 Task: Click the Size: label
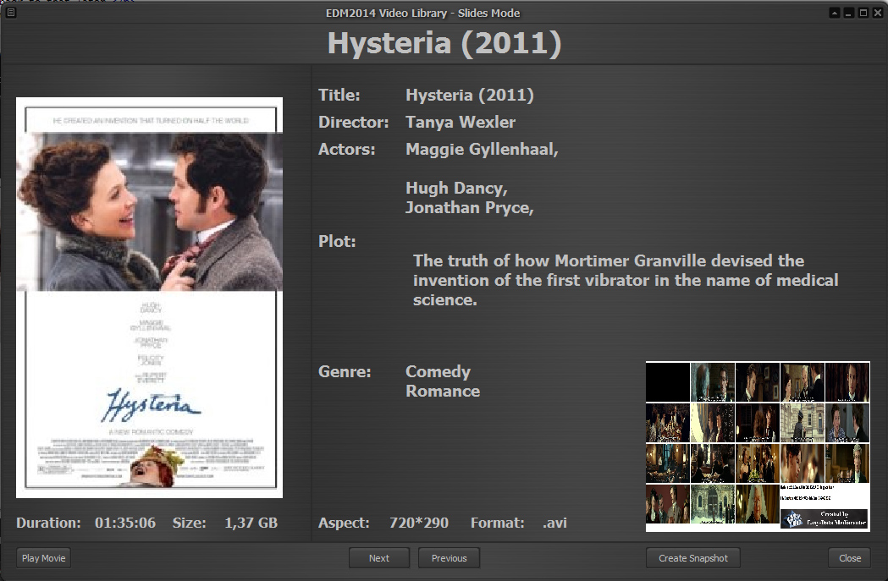[x=189, y=523]
